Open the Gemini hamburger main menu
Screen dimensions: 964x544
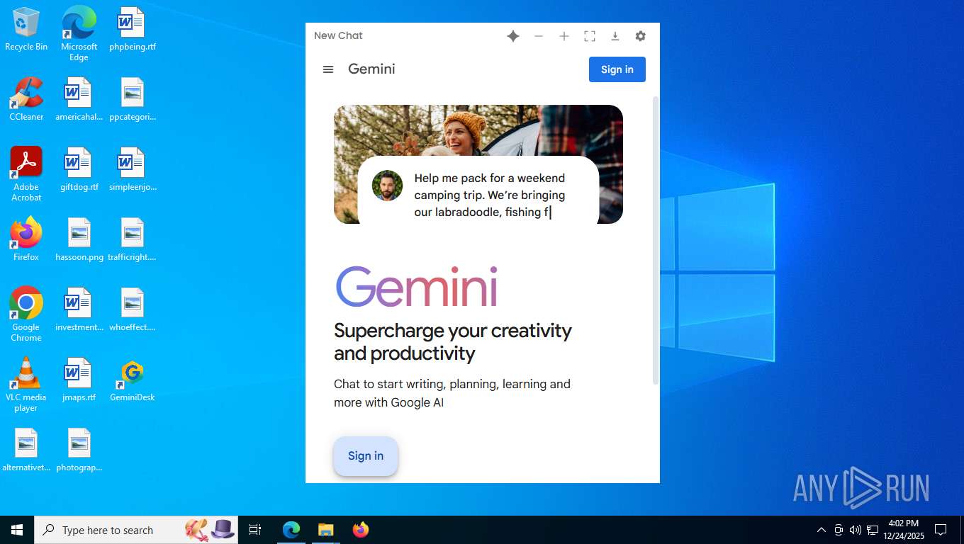click(328, 69)
